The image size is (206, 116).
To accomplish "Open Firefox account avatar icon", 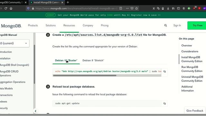I will pos(184,8).
